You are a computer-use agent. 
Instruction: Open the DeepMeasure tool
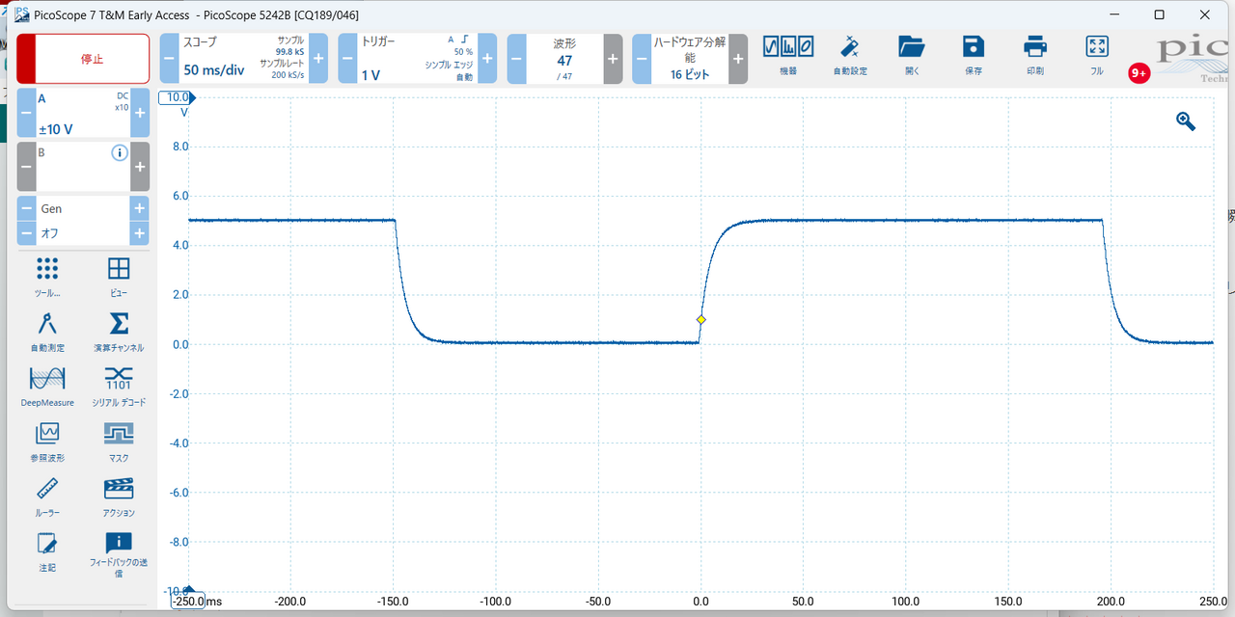(x=46, y=385)
